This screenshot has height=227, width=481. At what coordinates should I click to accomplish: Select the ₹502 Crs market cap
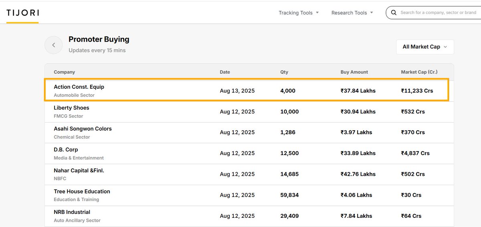(x=413, y=174)
